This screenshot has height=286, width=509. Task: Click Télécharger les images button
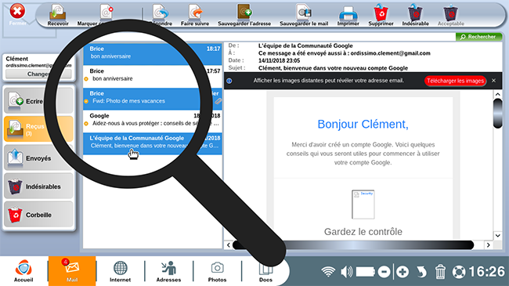pyautogui.click(x=455, y=81)
